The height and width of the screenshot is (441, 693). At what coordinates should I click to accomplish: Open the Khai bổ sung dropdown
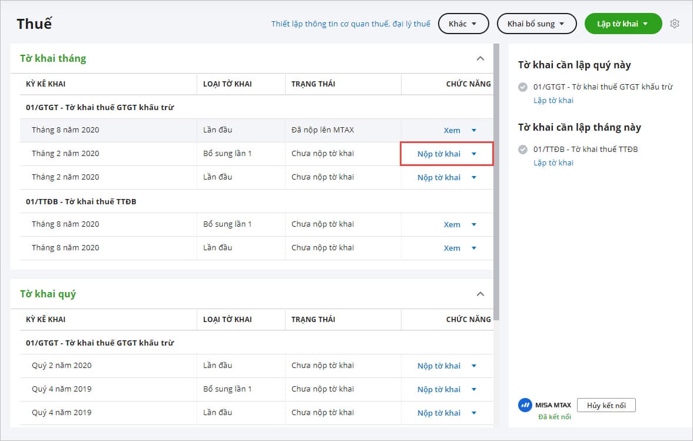tap(536, 24)
